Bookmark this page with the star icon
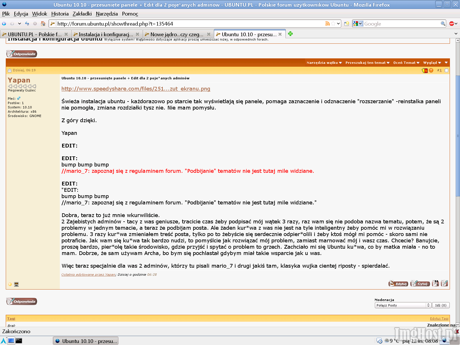The height and width of the screenshot is (345, 460). [333, 24]
